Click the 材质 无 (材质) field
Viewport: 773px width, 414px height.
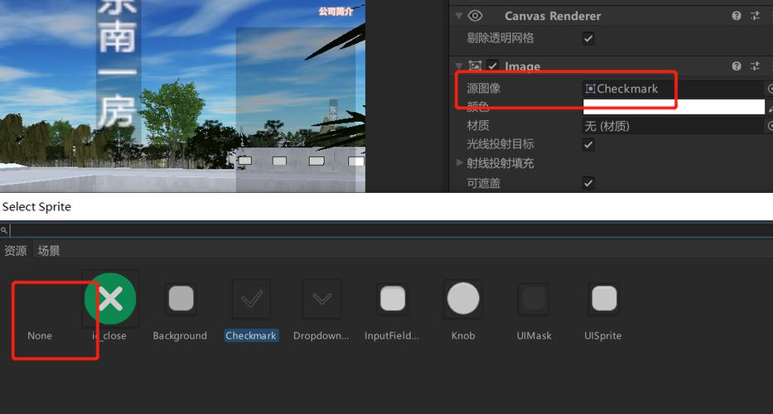tap(674, 126)
